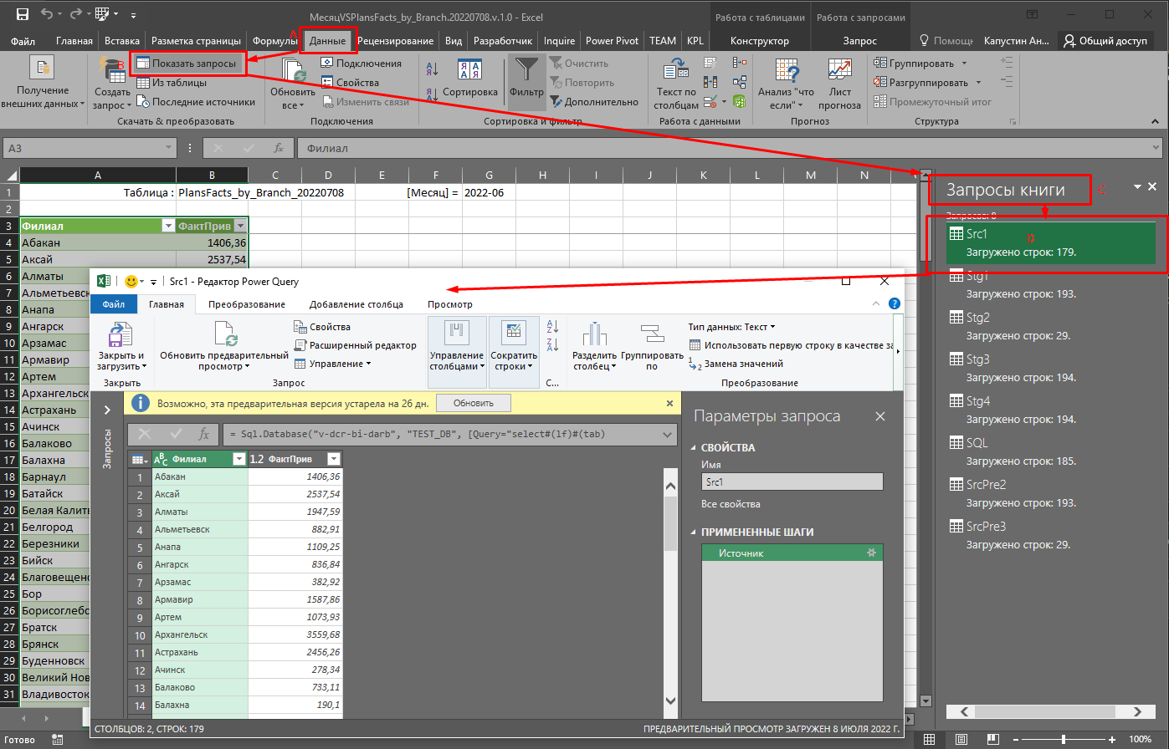Click Свойства button in Power Query ribbon
Screen dimensions: 1169x749
click(322, 327)
